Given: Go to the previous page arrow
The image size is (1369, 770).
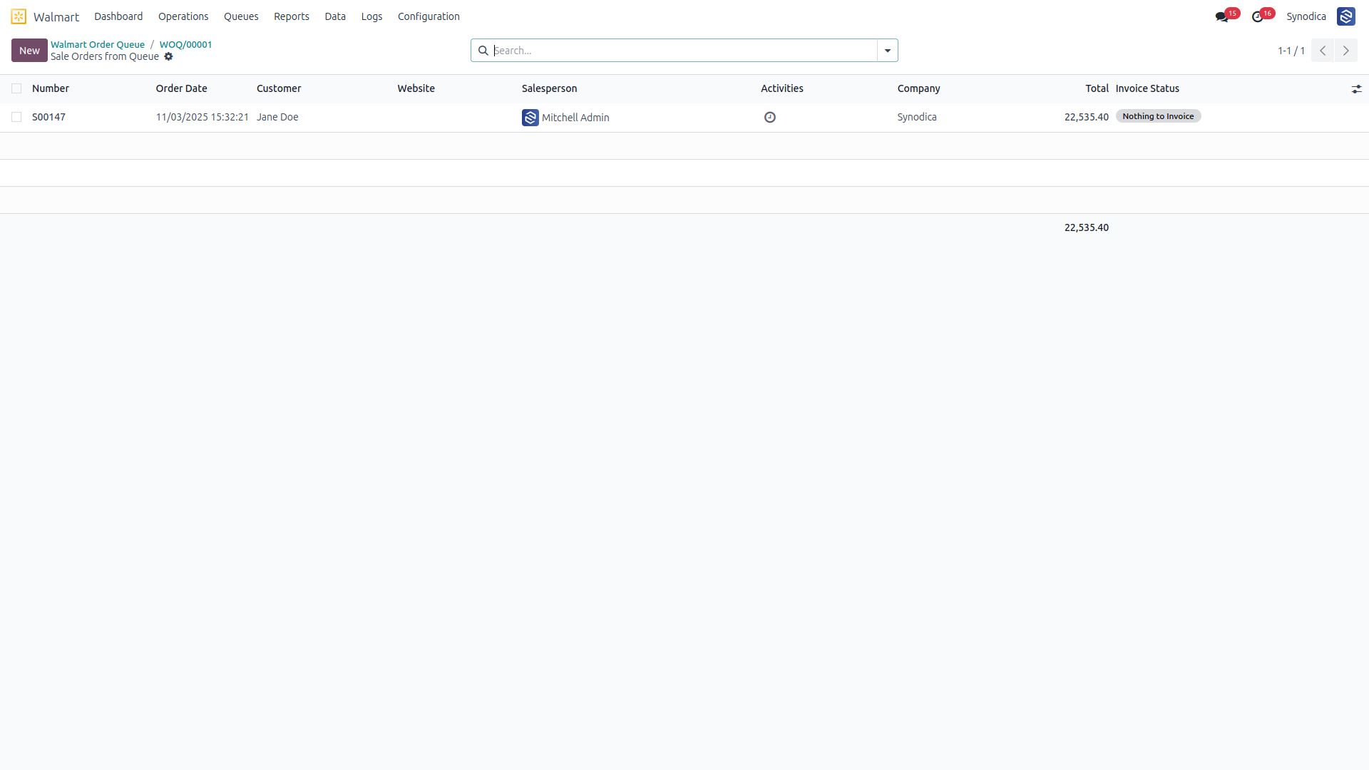Looking at the screenshot, I should 1322,51.
